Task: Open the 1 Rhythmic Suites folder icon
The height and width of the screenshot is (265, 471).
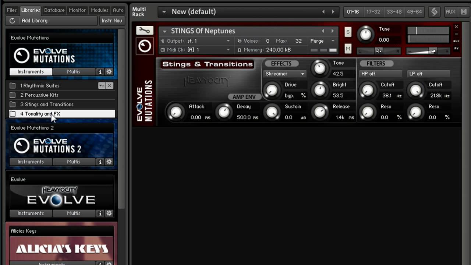Action: tap(13, 85)
